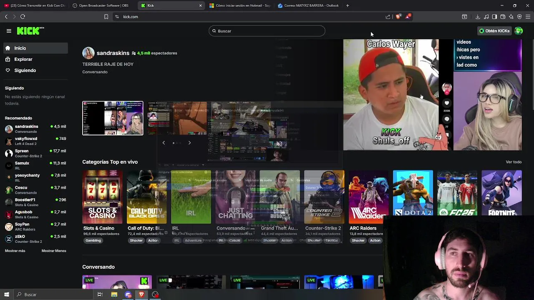Screen dimensions: 534x300
Task: Open the Agusbob recommended channel
Action: coord(35,214)
